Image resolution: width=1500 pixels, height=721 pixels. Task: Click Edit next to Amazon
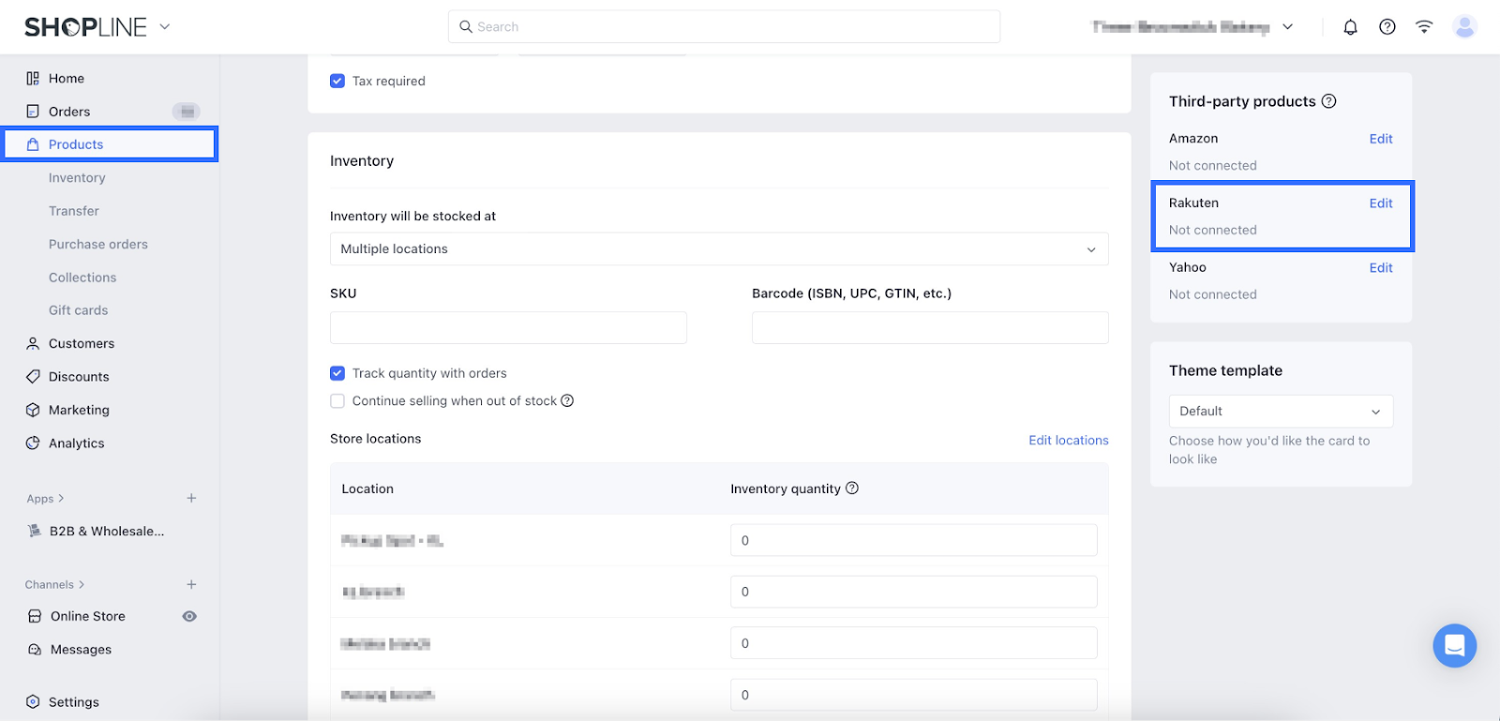tap(1380, 139)
